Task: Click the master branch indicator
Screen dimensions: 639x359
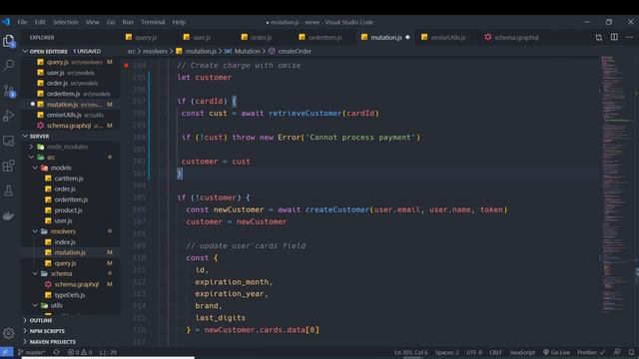Action: [32, 352]
